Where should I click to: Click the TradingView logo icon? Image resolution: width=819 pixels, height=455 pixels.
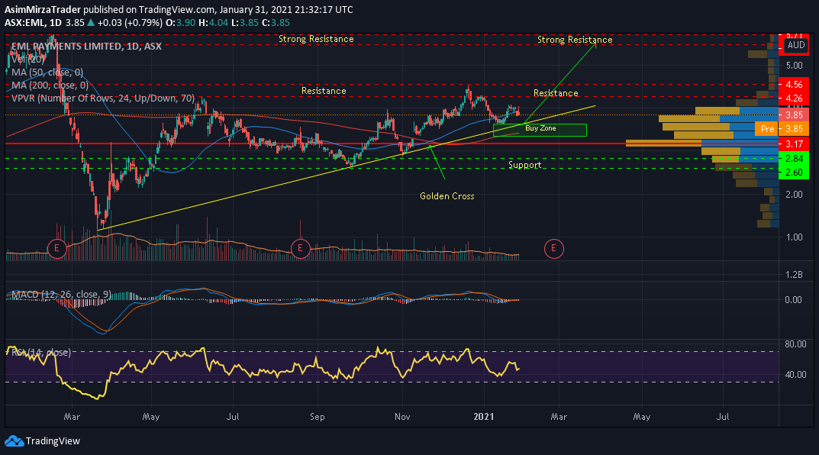tap(14, 441)
